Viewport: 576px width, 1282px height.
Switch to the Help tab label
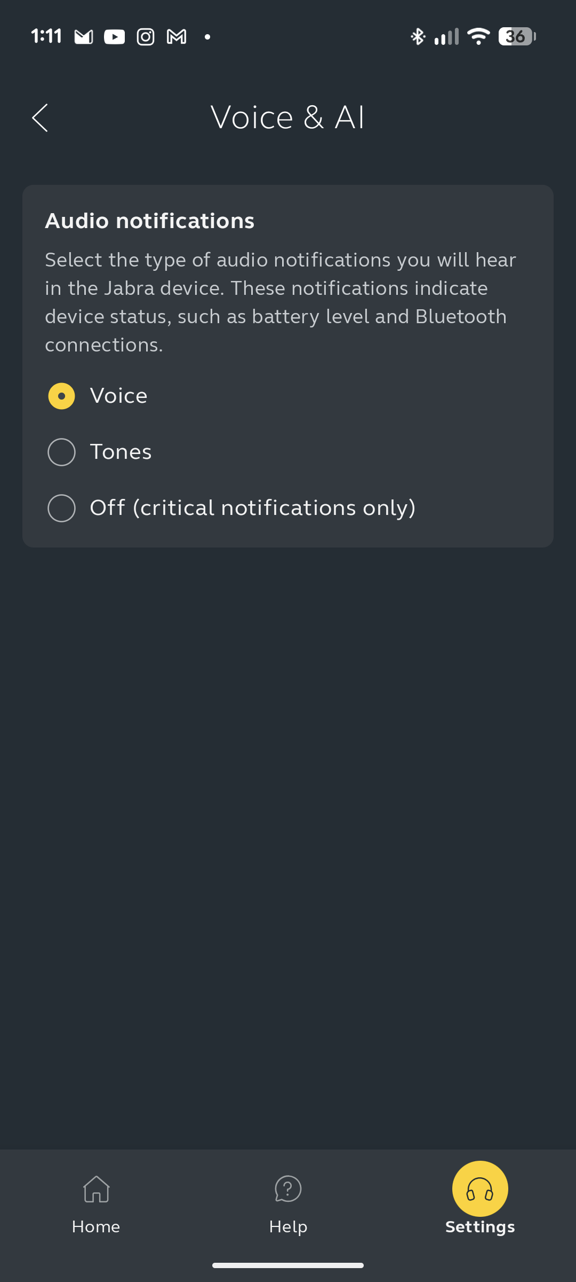288,1226
